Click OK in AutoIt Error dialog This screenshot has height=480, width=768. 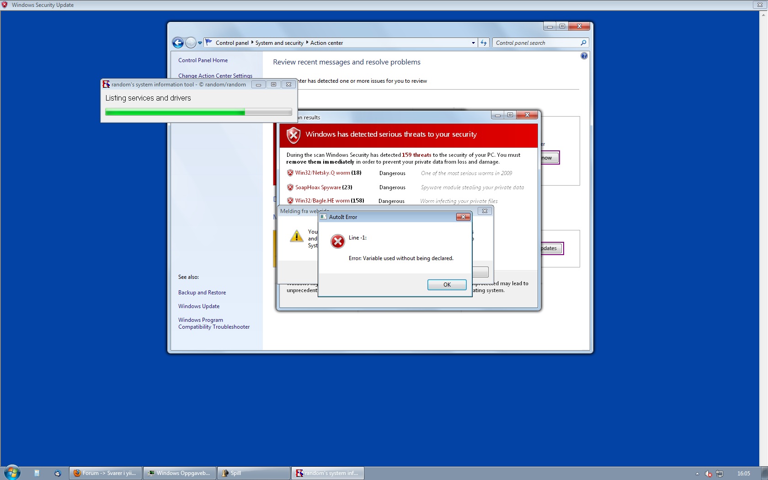pyautogui.click(x=447, y=285)
